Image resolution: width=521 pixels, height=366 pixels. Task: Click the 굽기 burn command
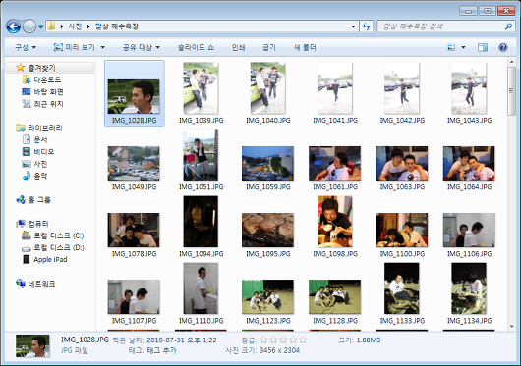(269, 47)
